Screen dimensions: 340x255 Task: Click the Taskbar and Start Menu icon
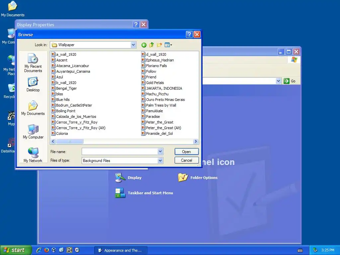[x=120, y=193]
